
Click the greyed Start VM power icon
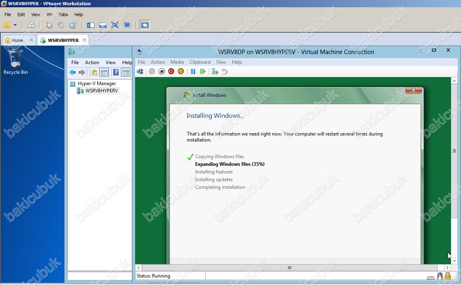pyautogui.click(x=152, y=71)
